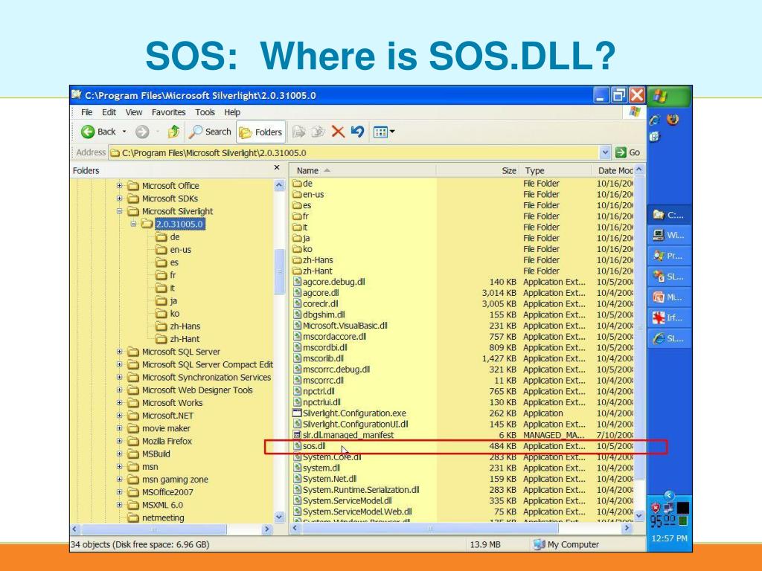Toggle the Folders pane button
The height and width of the screenshot is (571, 762).
click(260, 132)
